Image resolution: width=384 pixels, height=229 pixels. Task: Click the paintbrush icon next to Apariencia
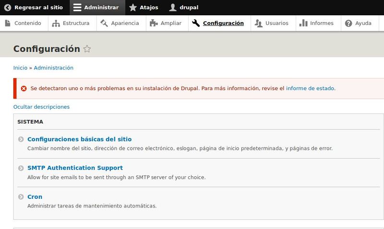tap(104, 23)
